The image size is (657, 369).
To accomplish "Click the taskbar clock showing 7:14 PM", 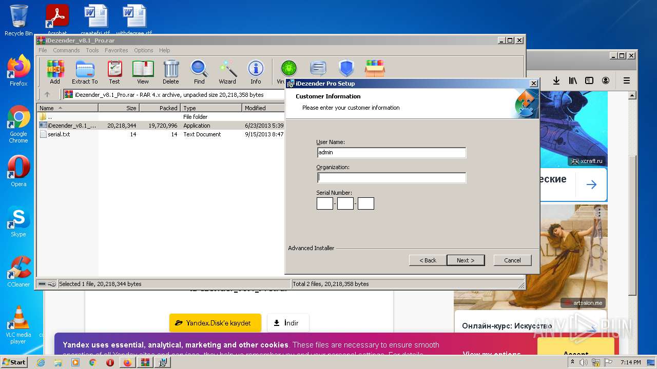I will [x=630, y=362].
